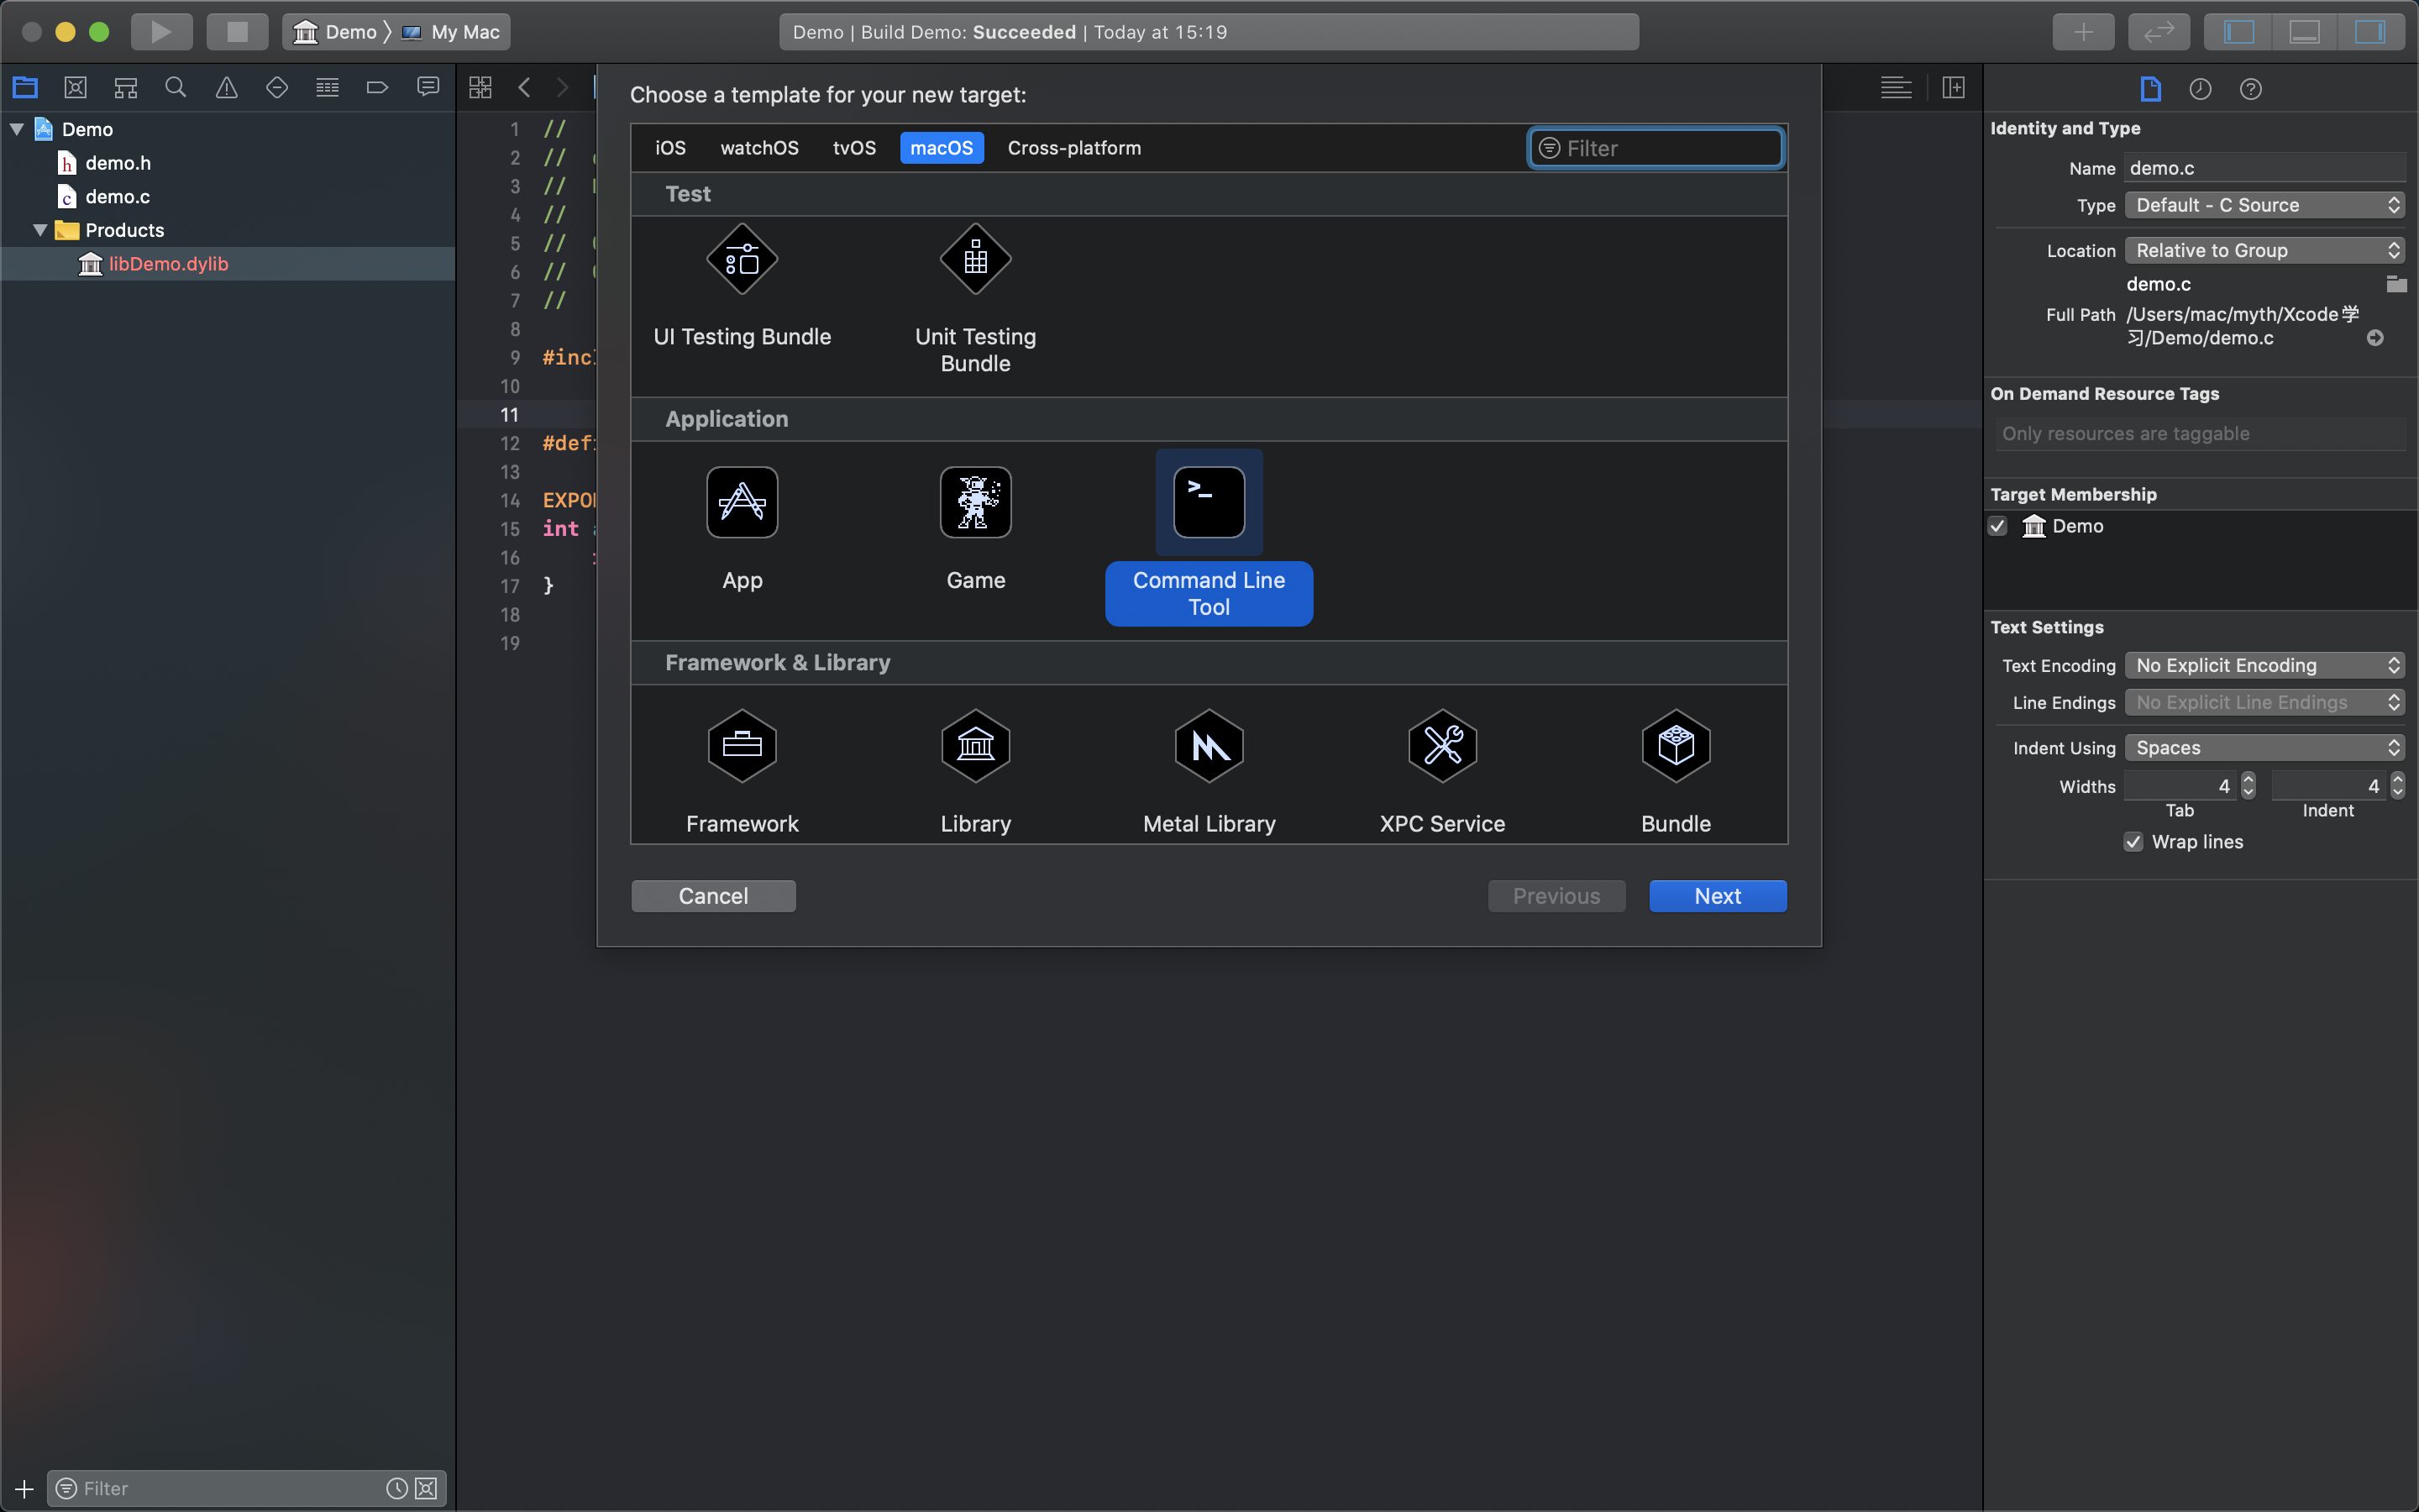Hide the right inspector panel toggle
The image size is (2419, 1512).
coord(2369,32)
